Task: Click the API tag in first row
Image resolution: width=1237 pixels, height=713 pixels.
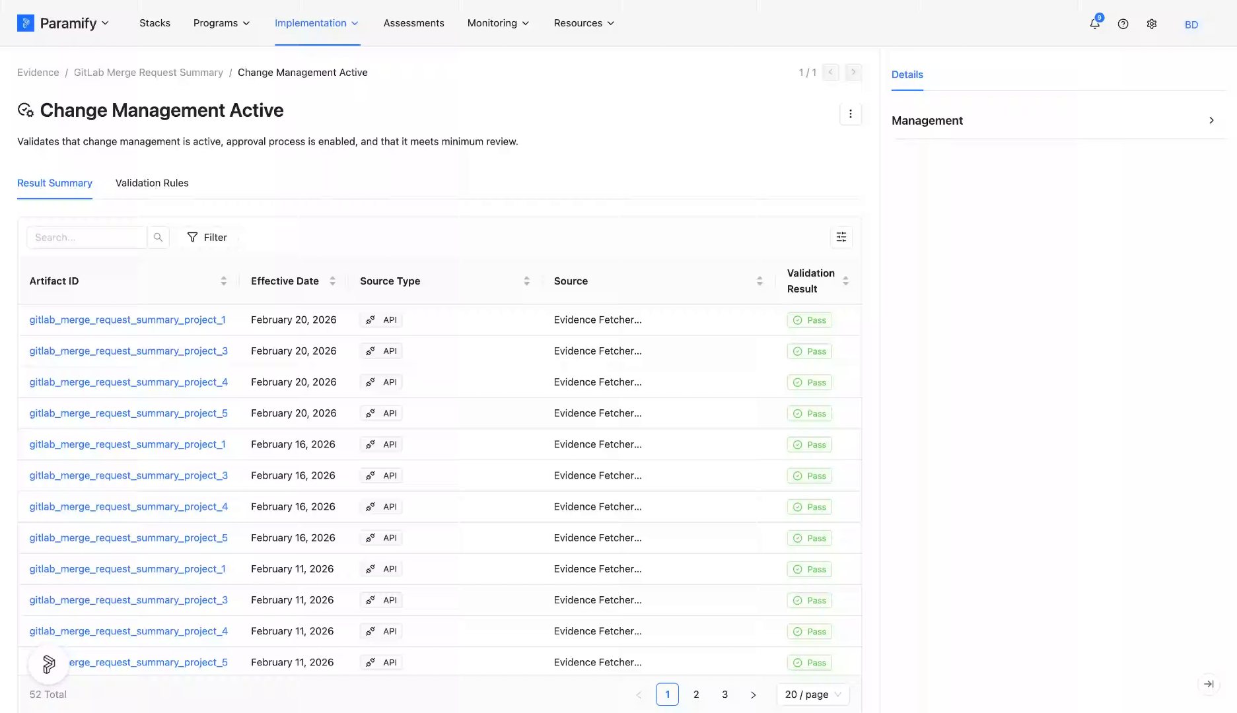Action: (381, 320)
